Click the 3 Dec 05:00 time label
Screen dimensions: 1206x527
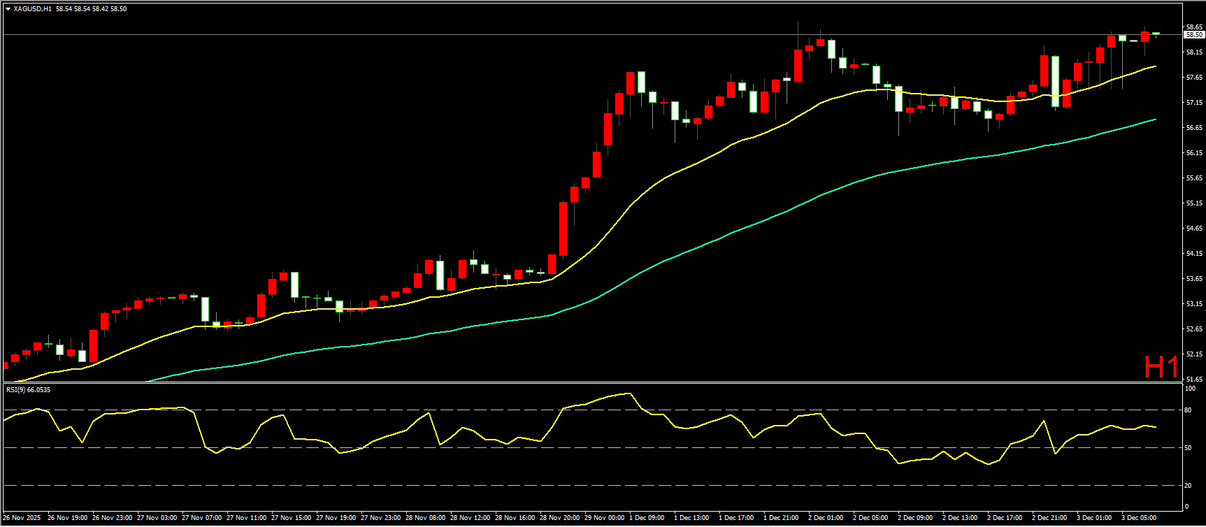[x=1139, y=518]
